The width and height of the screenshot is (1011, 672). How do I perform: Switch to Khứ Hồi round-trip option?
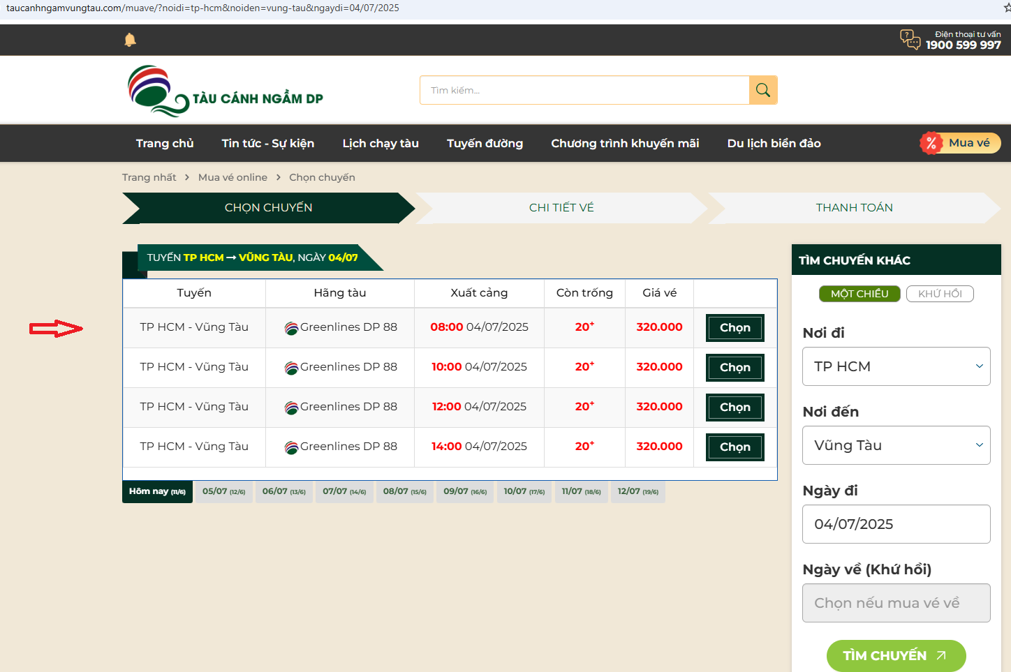939,294
